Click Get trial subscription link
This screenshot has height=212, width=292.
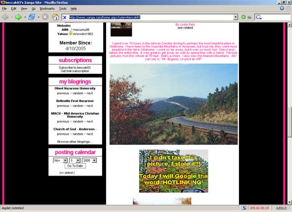pos(75,71)
